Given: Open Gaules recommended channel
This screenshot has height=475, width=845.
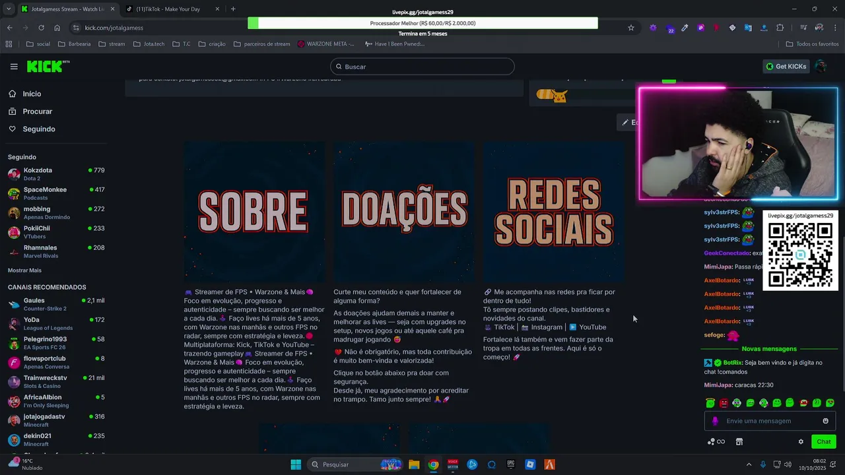Looking at the screenshot, I should coord(56,304).
